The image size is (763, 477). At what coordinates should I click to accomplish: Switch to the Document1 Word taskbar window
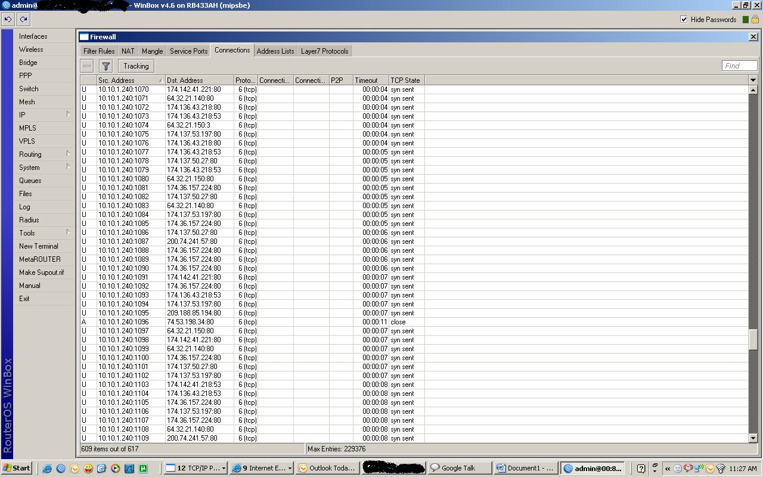point(526,468)
